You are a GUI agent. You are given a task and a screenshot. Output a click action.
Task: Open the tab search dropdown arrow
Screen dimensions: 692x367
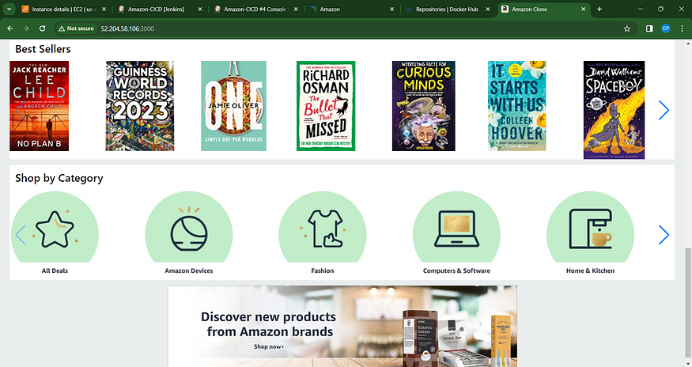[9, 9]
